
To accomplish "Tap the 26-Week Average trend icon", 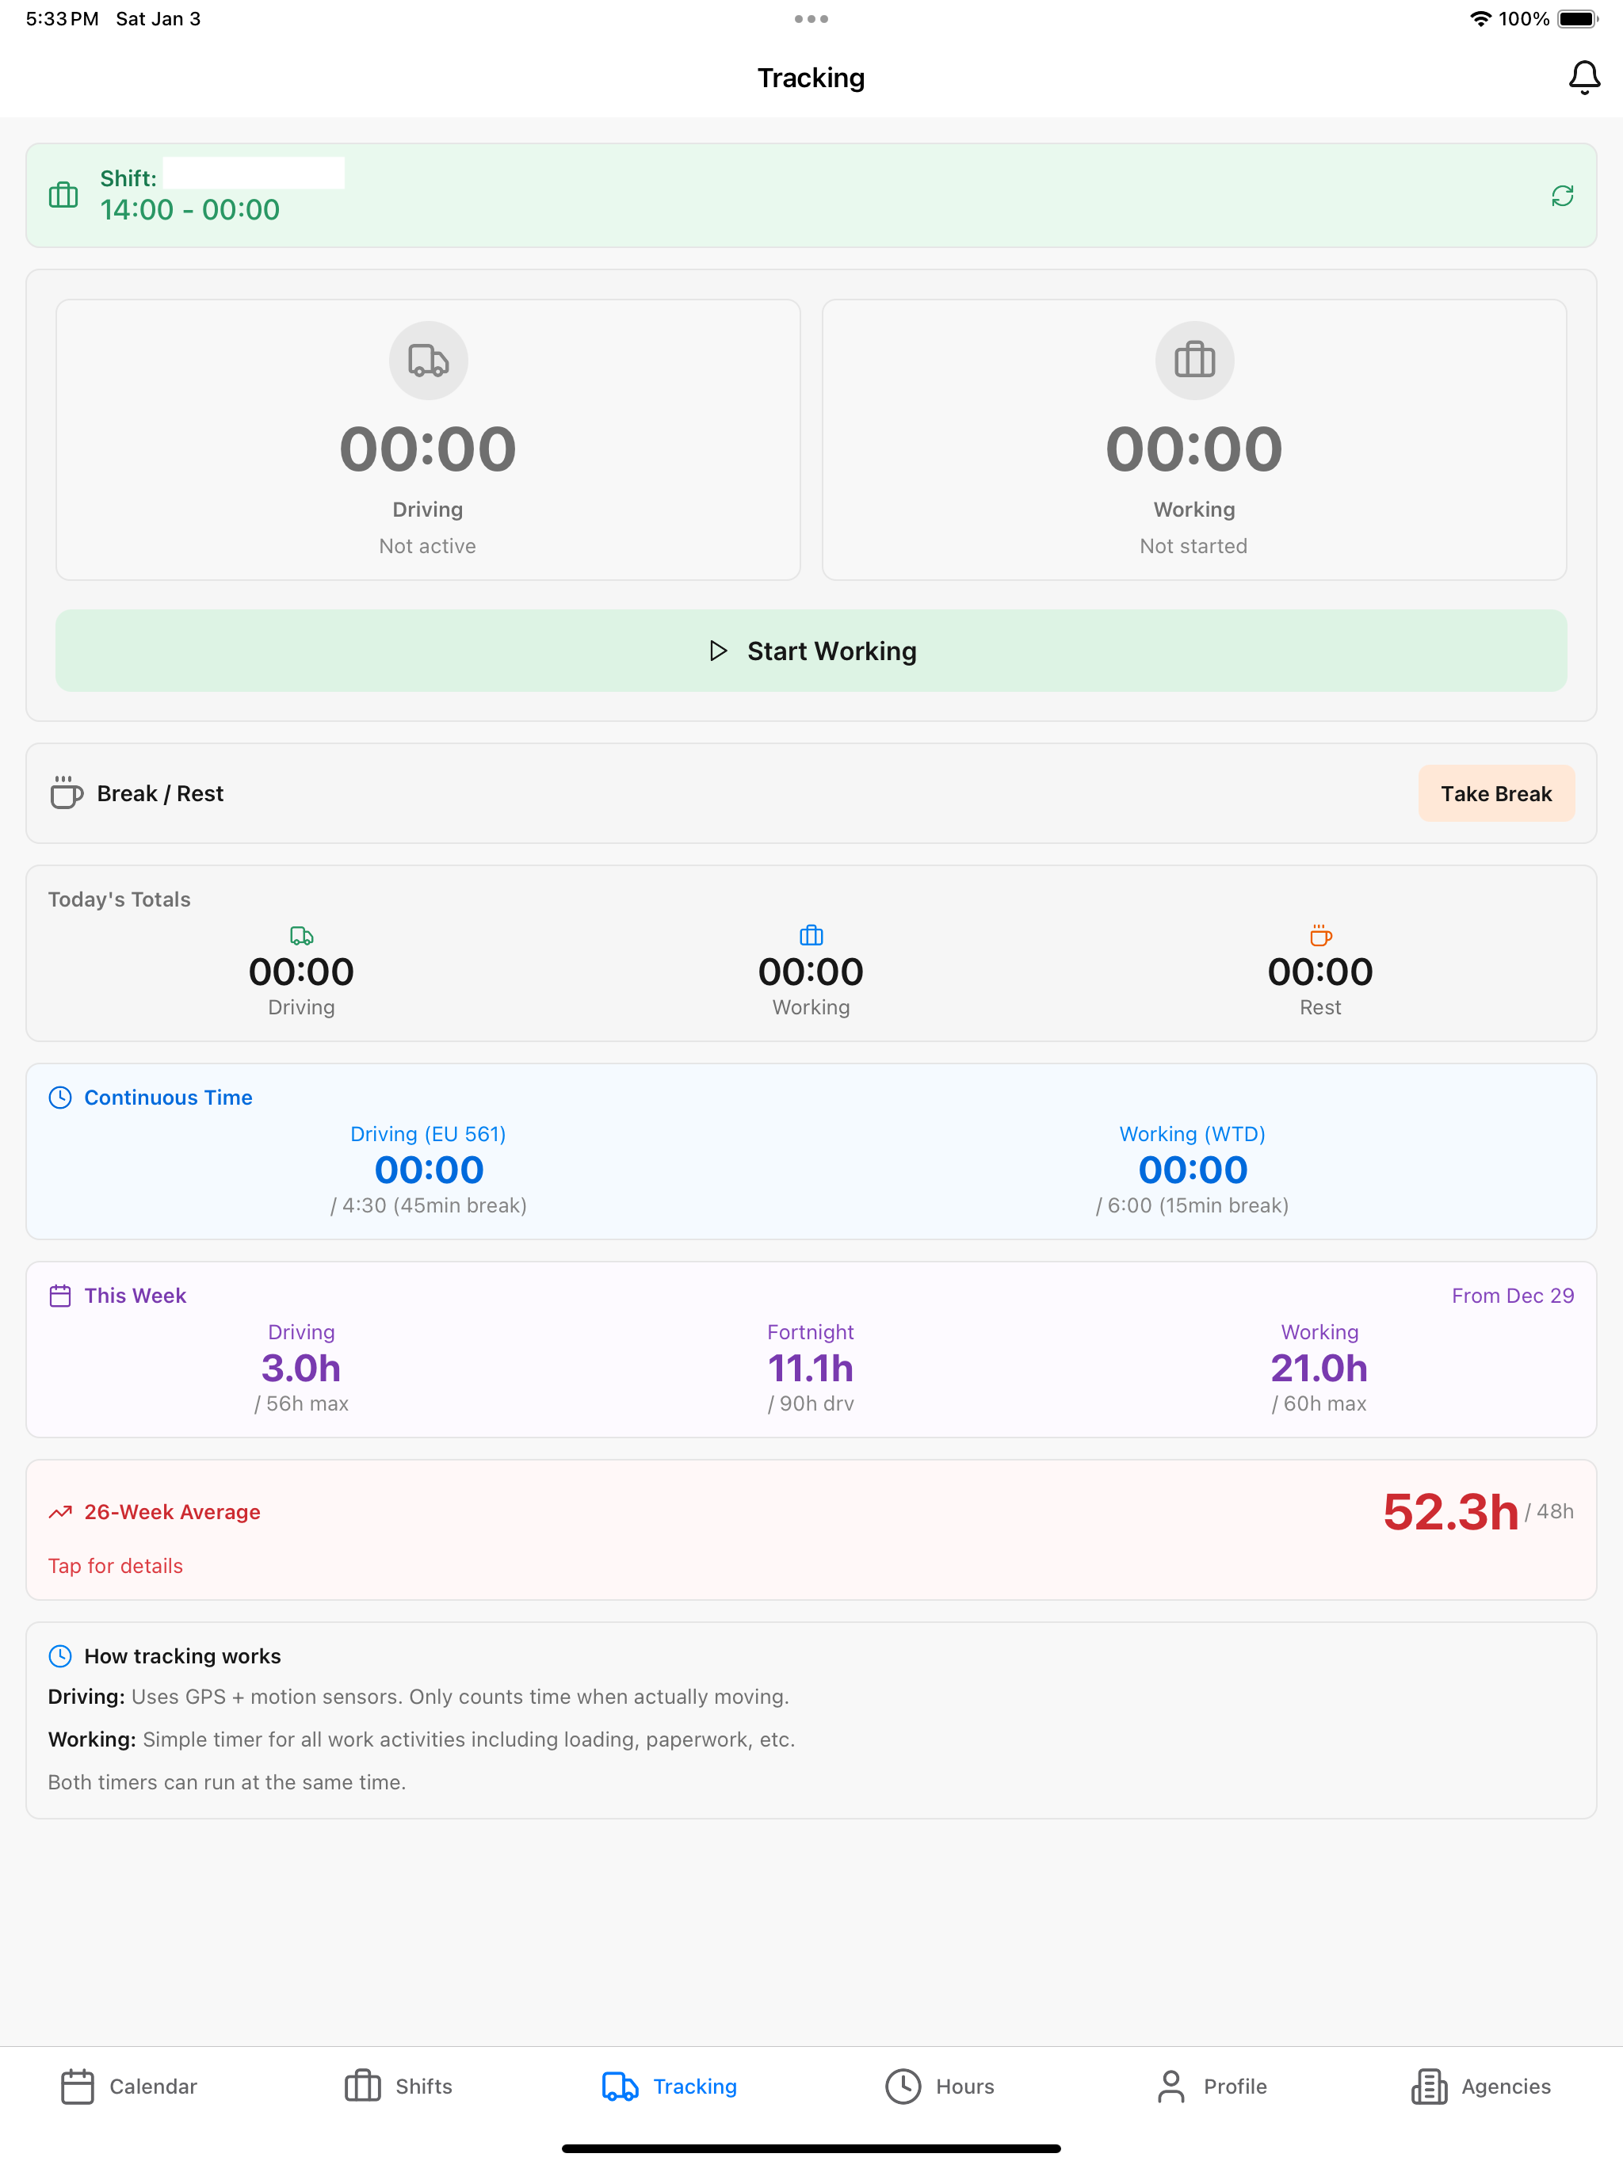I will pos(59,1512).
